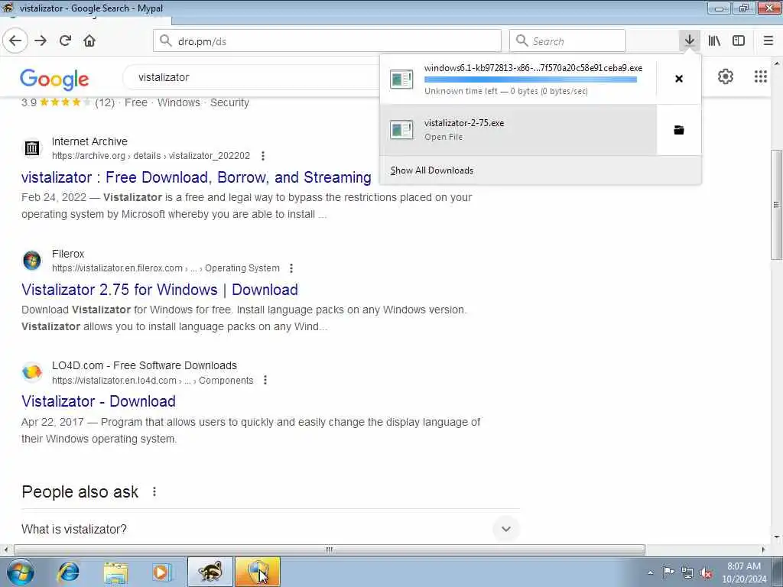Open options for Internet Archive result

point(263,156)
